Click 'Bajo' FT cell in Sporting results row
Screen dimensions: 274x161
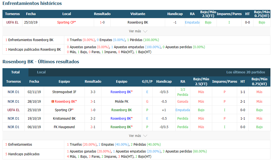[x=201, y=110]
